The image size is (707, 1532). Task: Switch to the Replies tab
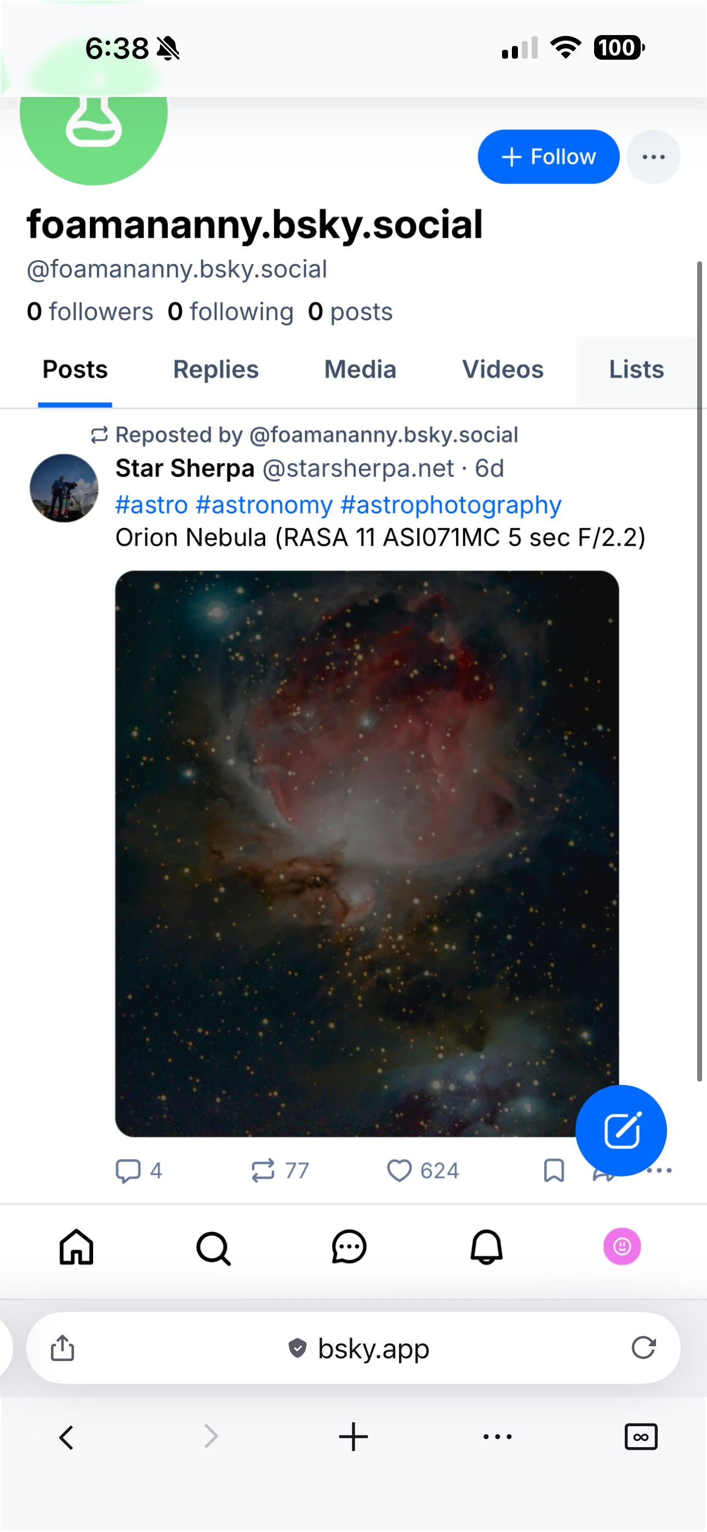(x=215, y=370)
